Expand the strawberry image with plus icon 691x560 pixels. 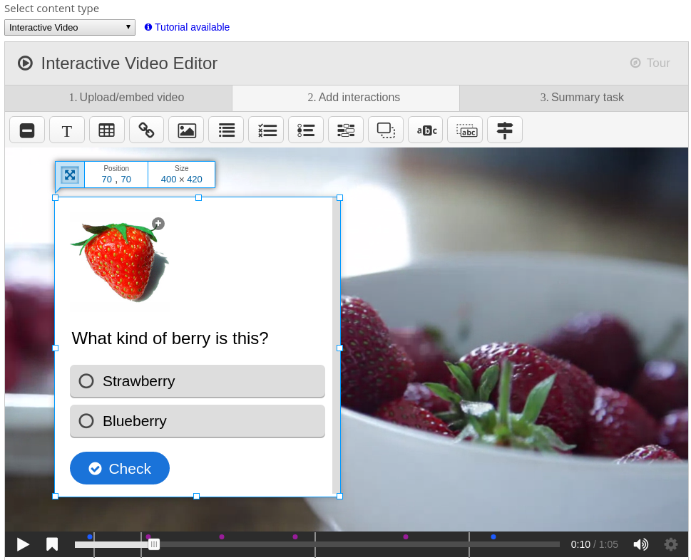[158, 224]
